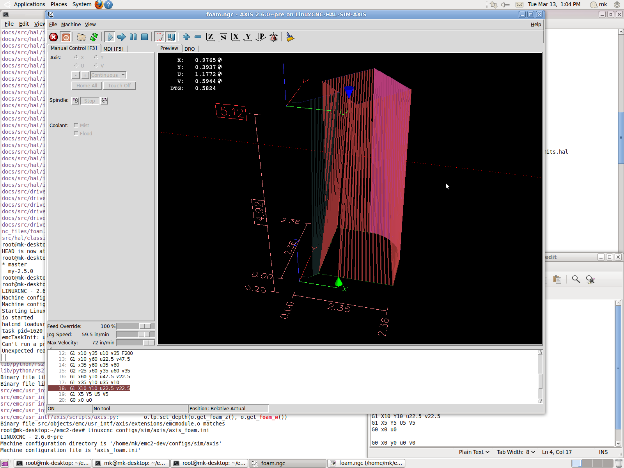624x468 pixels.
Task: Clear live plot with broom icon
Action: tap(290, 37)
